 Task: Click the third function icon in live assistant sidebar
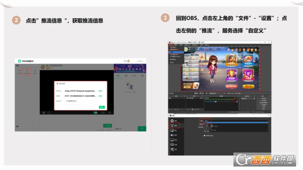click(35, 71)
